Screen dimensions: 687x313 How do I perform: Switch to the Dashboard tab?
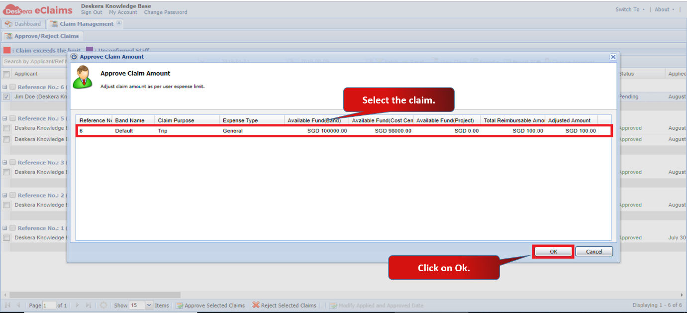[23, 24]
